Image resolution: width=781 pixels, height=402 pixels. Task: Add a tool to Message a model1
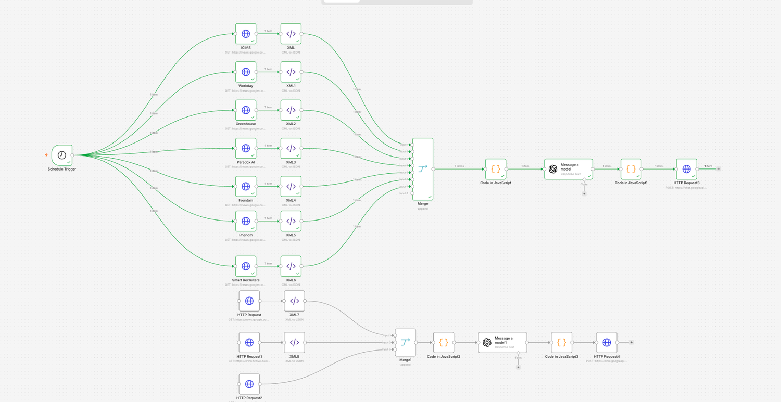pos(518,367)
